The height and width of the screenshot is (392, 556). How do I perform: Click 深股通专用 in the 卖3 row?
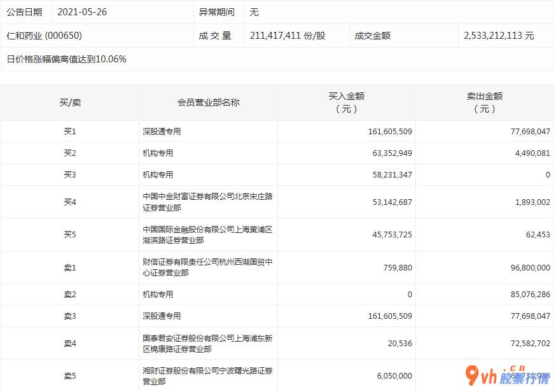point(162,316)
